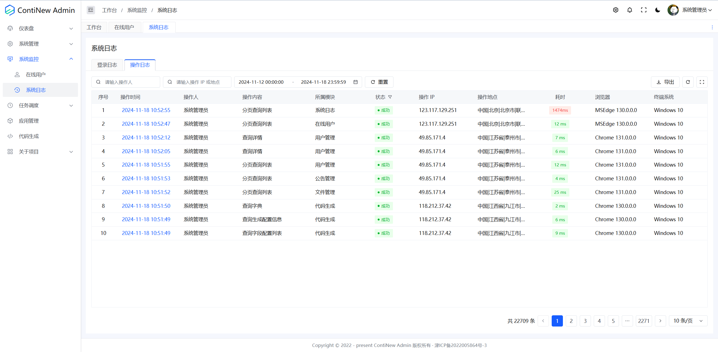
Task: Enter fullscreen mode from header
Action: point(644,10)
